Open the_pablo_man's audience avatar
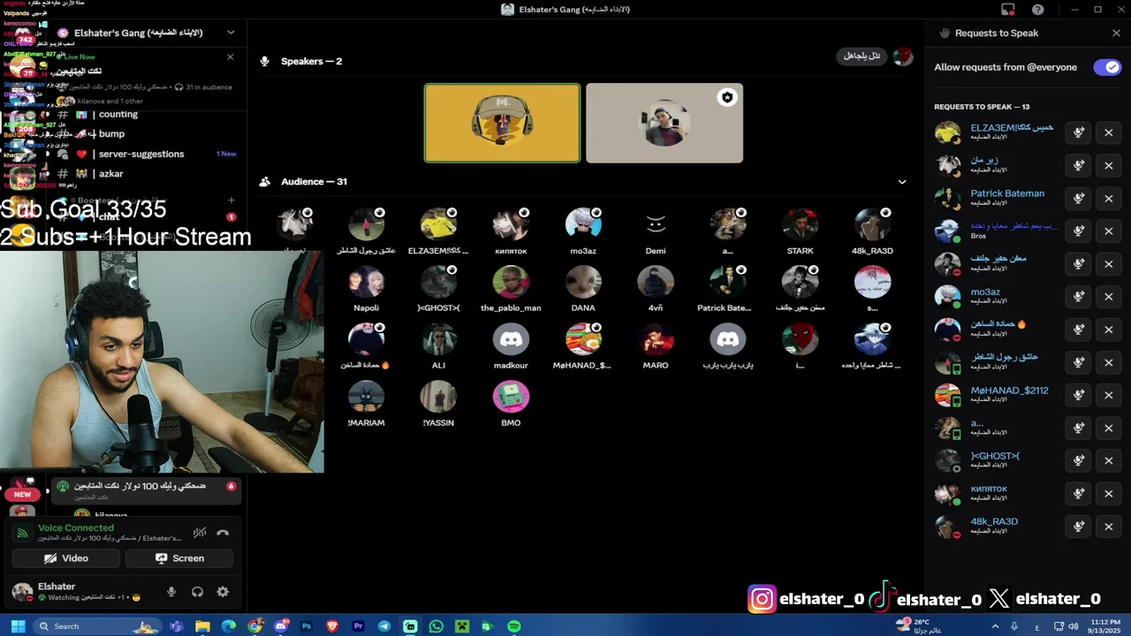Screen dimensions: 1131x636 pyautogui.click(x=511, y=282)
